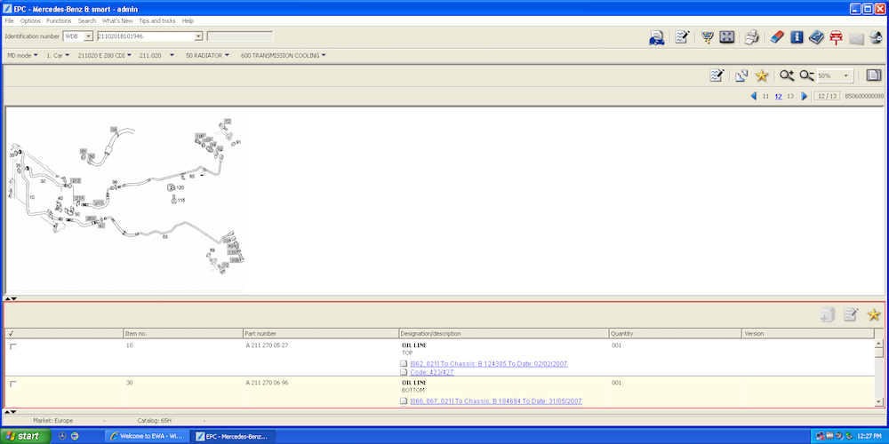Click the detach picture window icon
The height and width of the screenshot is (444, 889).
741,75
